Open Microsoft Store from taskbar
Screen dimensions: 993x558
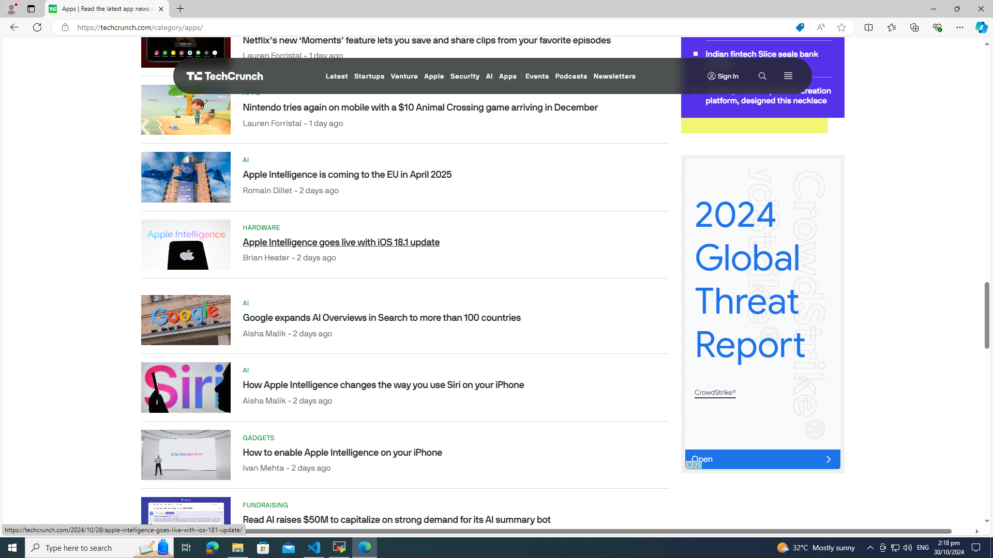[263, 548]
